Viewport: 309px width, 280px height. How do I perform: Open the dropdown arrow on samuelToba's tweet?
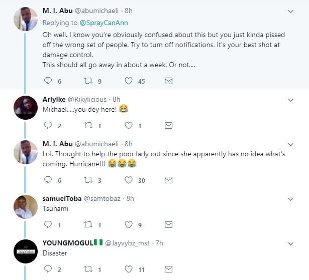tap(290, 199)
